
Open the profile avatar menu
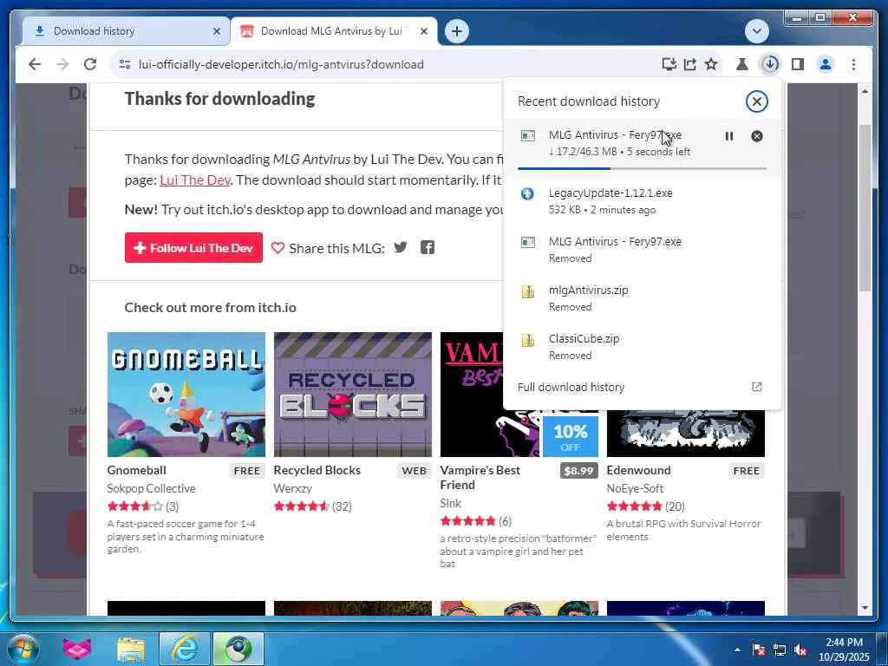(x=826, y=64)
